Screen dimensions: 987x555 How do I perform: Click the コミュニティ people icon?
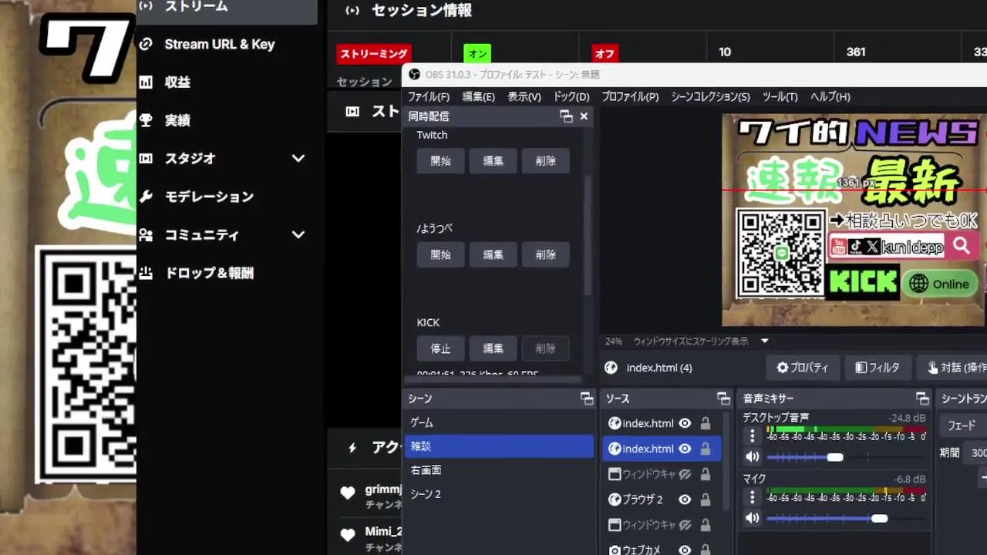(x=146, y=235)
